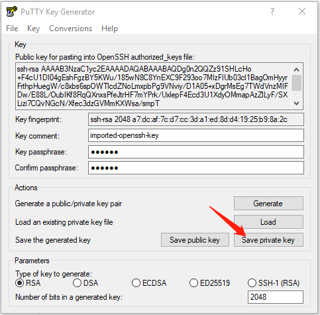Click the 'Key fingerprint:' label

pos(38,119)
